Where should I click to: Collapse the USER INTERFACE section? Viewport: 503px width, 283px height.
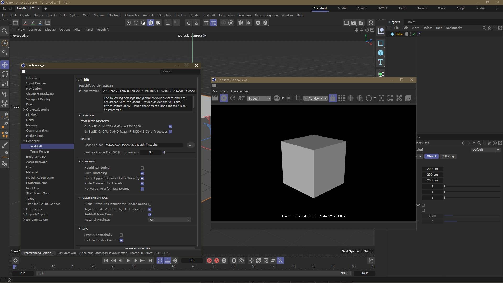coord(80,198)
